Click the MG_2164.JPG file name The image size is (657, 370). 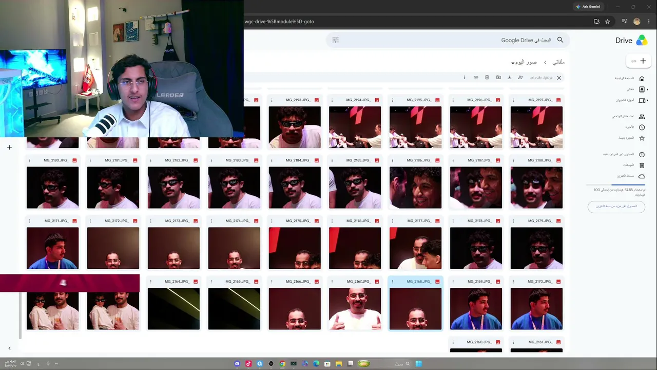[177, 282]
